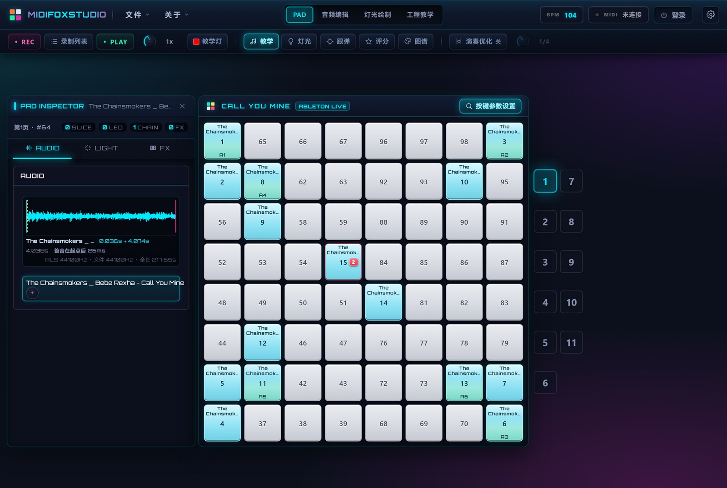Click the PLAY button
Screen dimensions: 727x488
[x=115, y=42]
